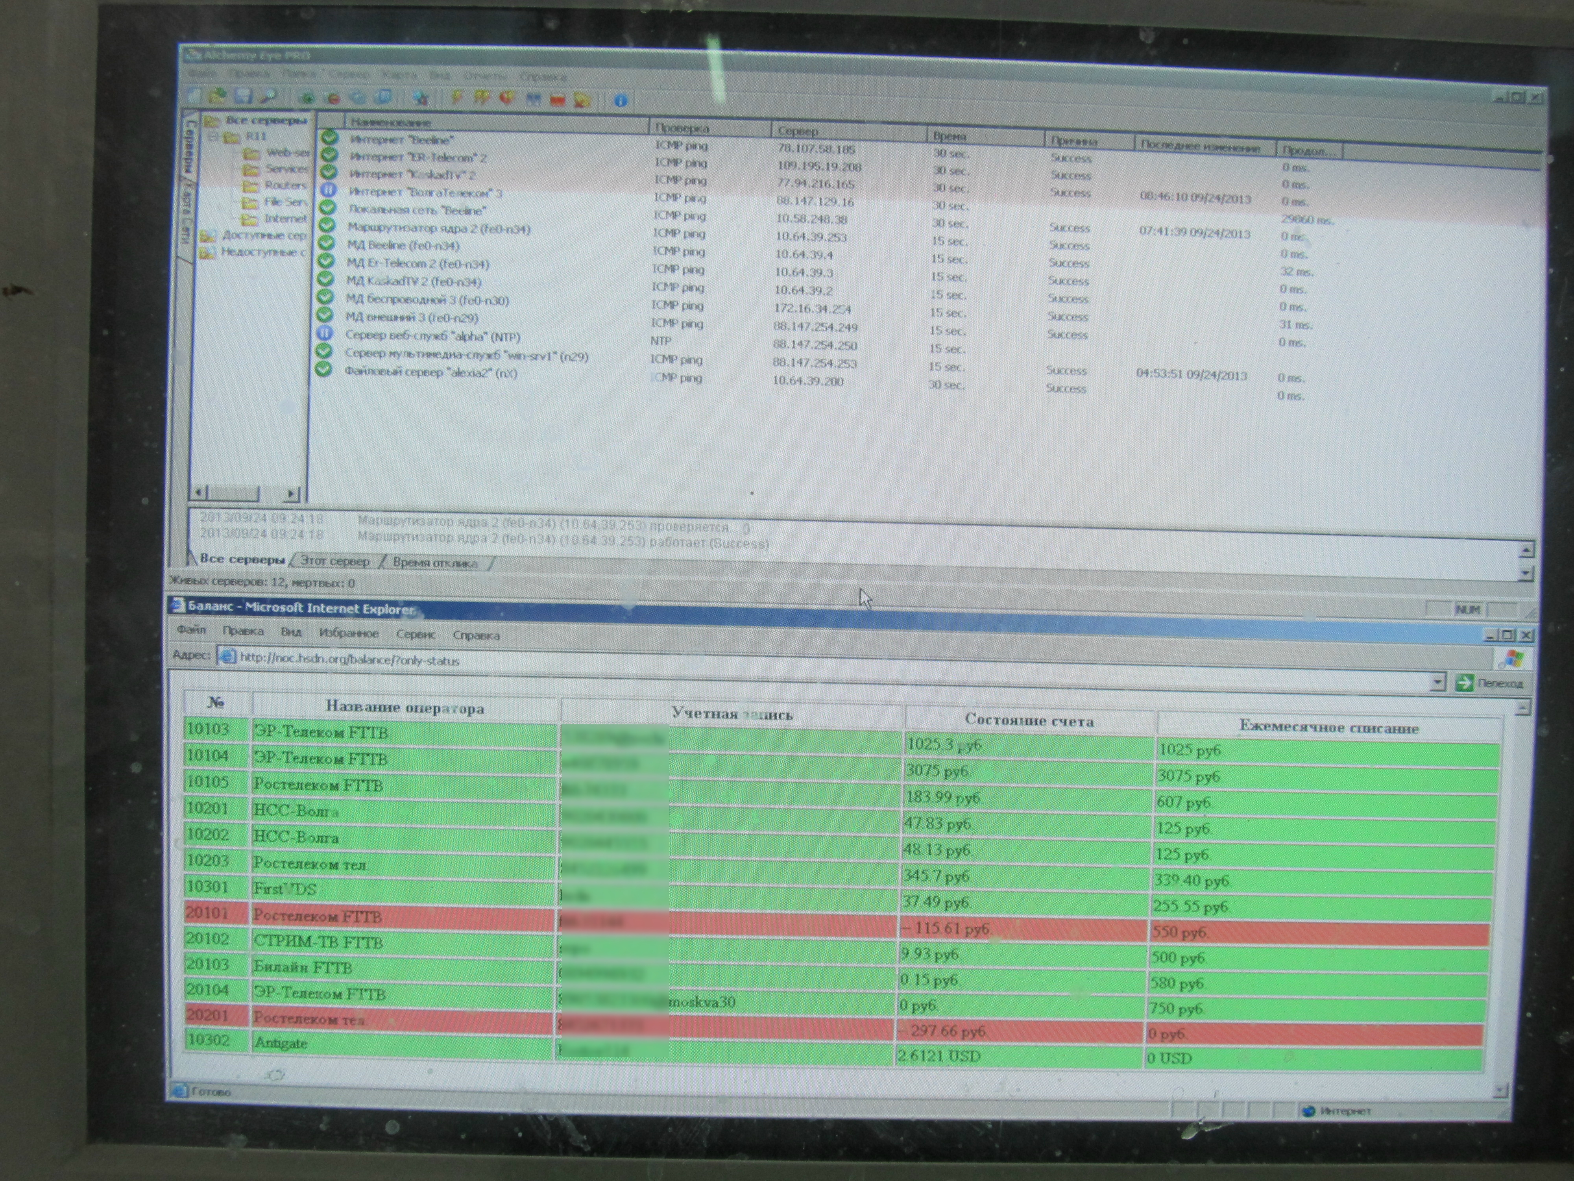Click paused icon of Сервер веб-служб alpha
This screenshot has width=1574, height=1181.
(x=325, y=333)
